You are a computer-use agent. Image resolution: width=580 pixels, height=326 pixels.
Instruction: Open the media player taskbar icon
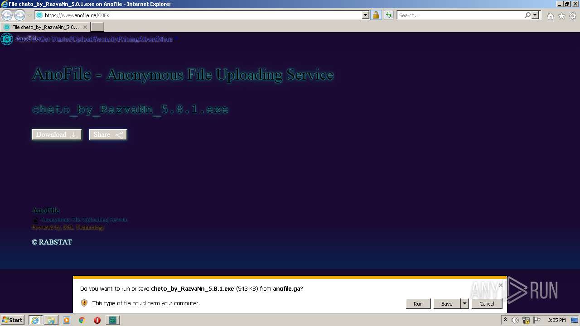coord(67,320)
